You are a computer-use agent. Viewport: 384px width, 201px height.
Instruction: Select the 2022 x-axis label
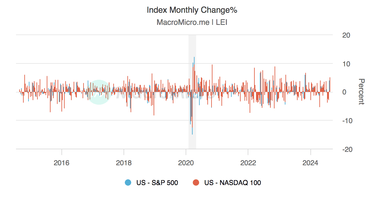(x=248, y=163)
